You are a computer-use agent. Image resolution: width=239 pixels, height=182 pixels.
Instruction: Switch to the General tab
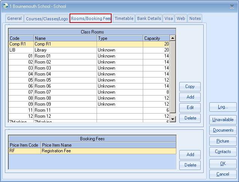pos(15,18)
